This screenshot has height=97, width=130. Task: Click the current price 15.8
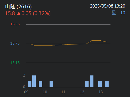(x=10, y=13)
